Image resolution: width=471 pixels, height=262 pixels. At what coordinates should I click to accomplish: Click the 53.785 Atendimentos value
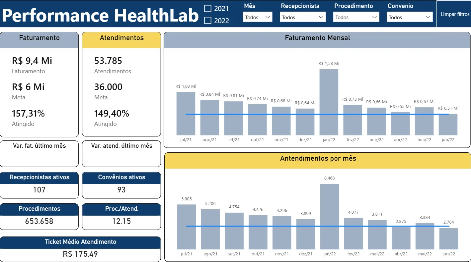[108, 61]
